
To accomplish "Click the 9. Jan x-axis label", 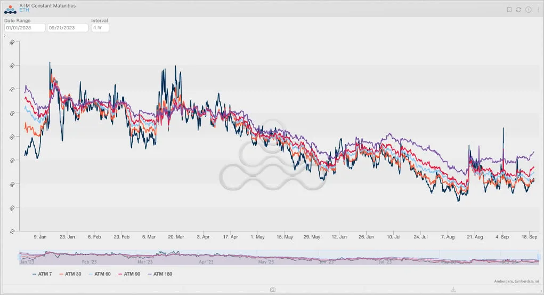I will coord(40,237).
